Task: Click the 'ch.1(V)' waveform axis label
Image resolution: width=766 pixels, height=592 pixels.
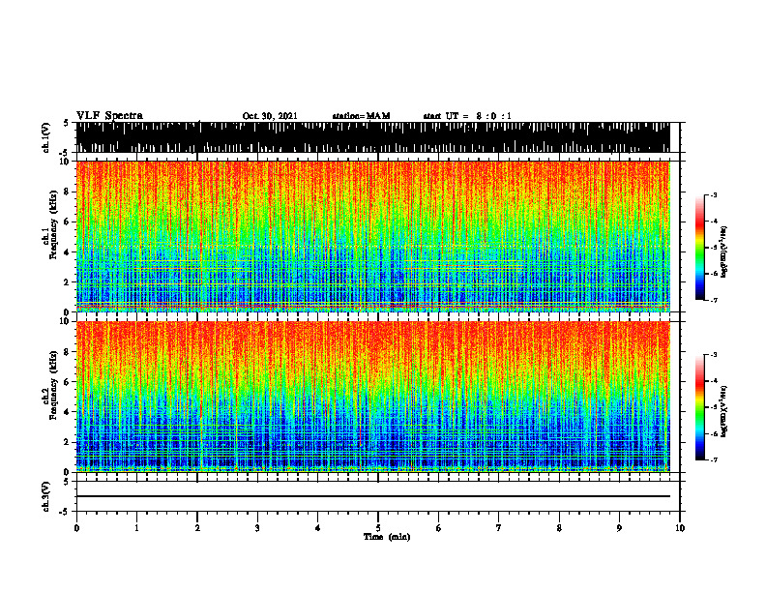Action: click(45, 137)
